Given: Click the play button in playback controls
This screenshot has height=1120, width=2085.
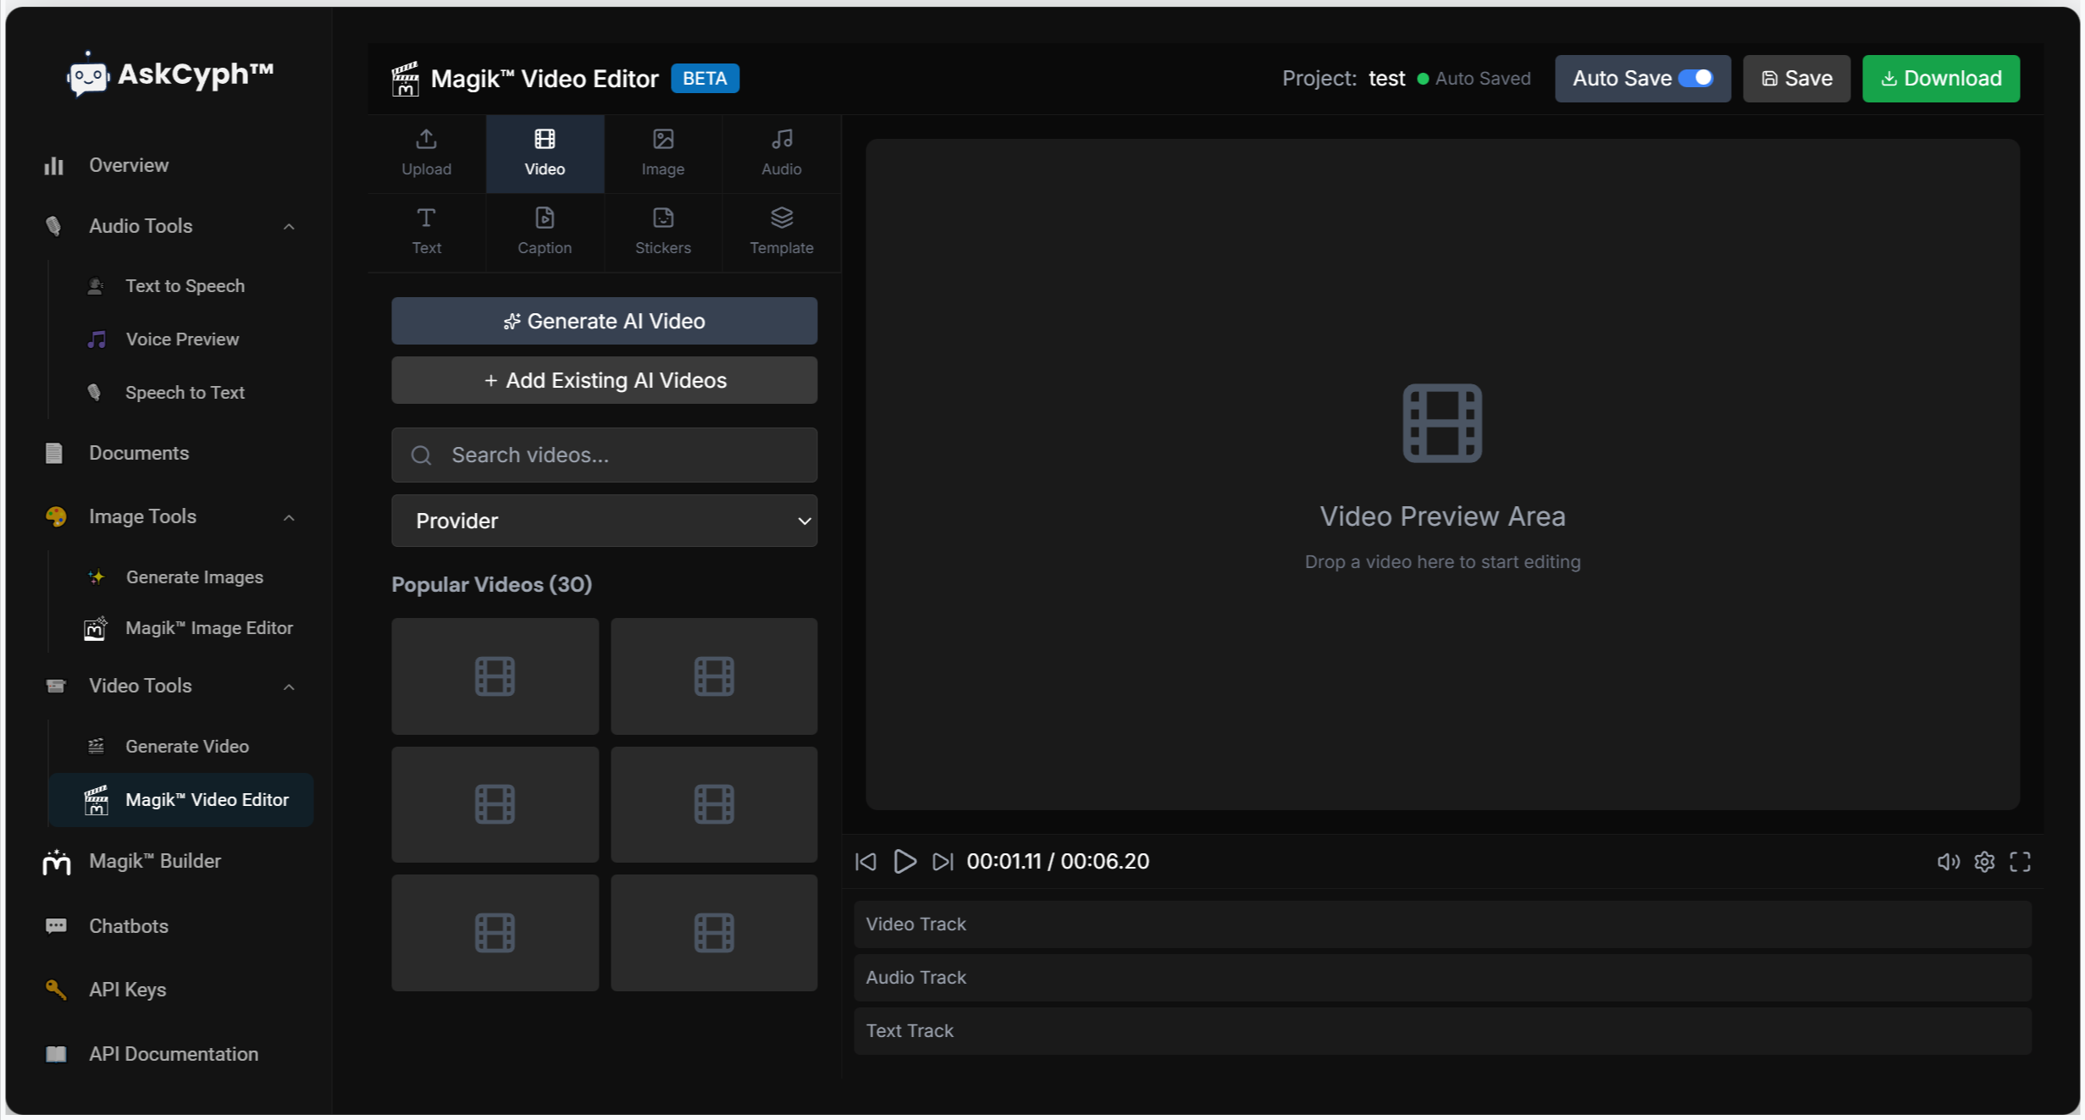Looking at the screenshot, I should (904, 861).
